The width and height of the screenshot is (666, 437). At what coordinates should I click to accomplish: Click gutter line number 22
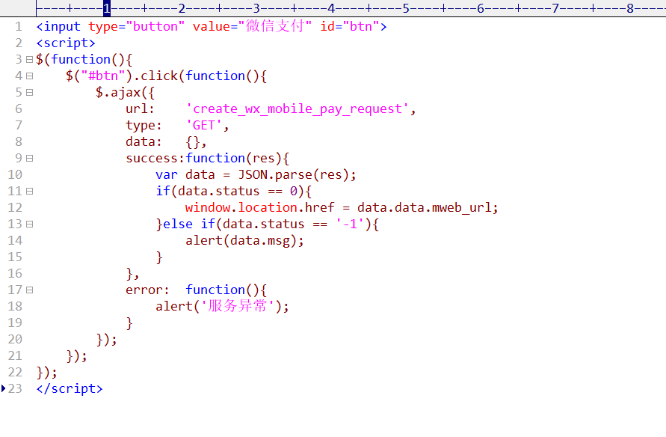click(x=15, y=373)
